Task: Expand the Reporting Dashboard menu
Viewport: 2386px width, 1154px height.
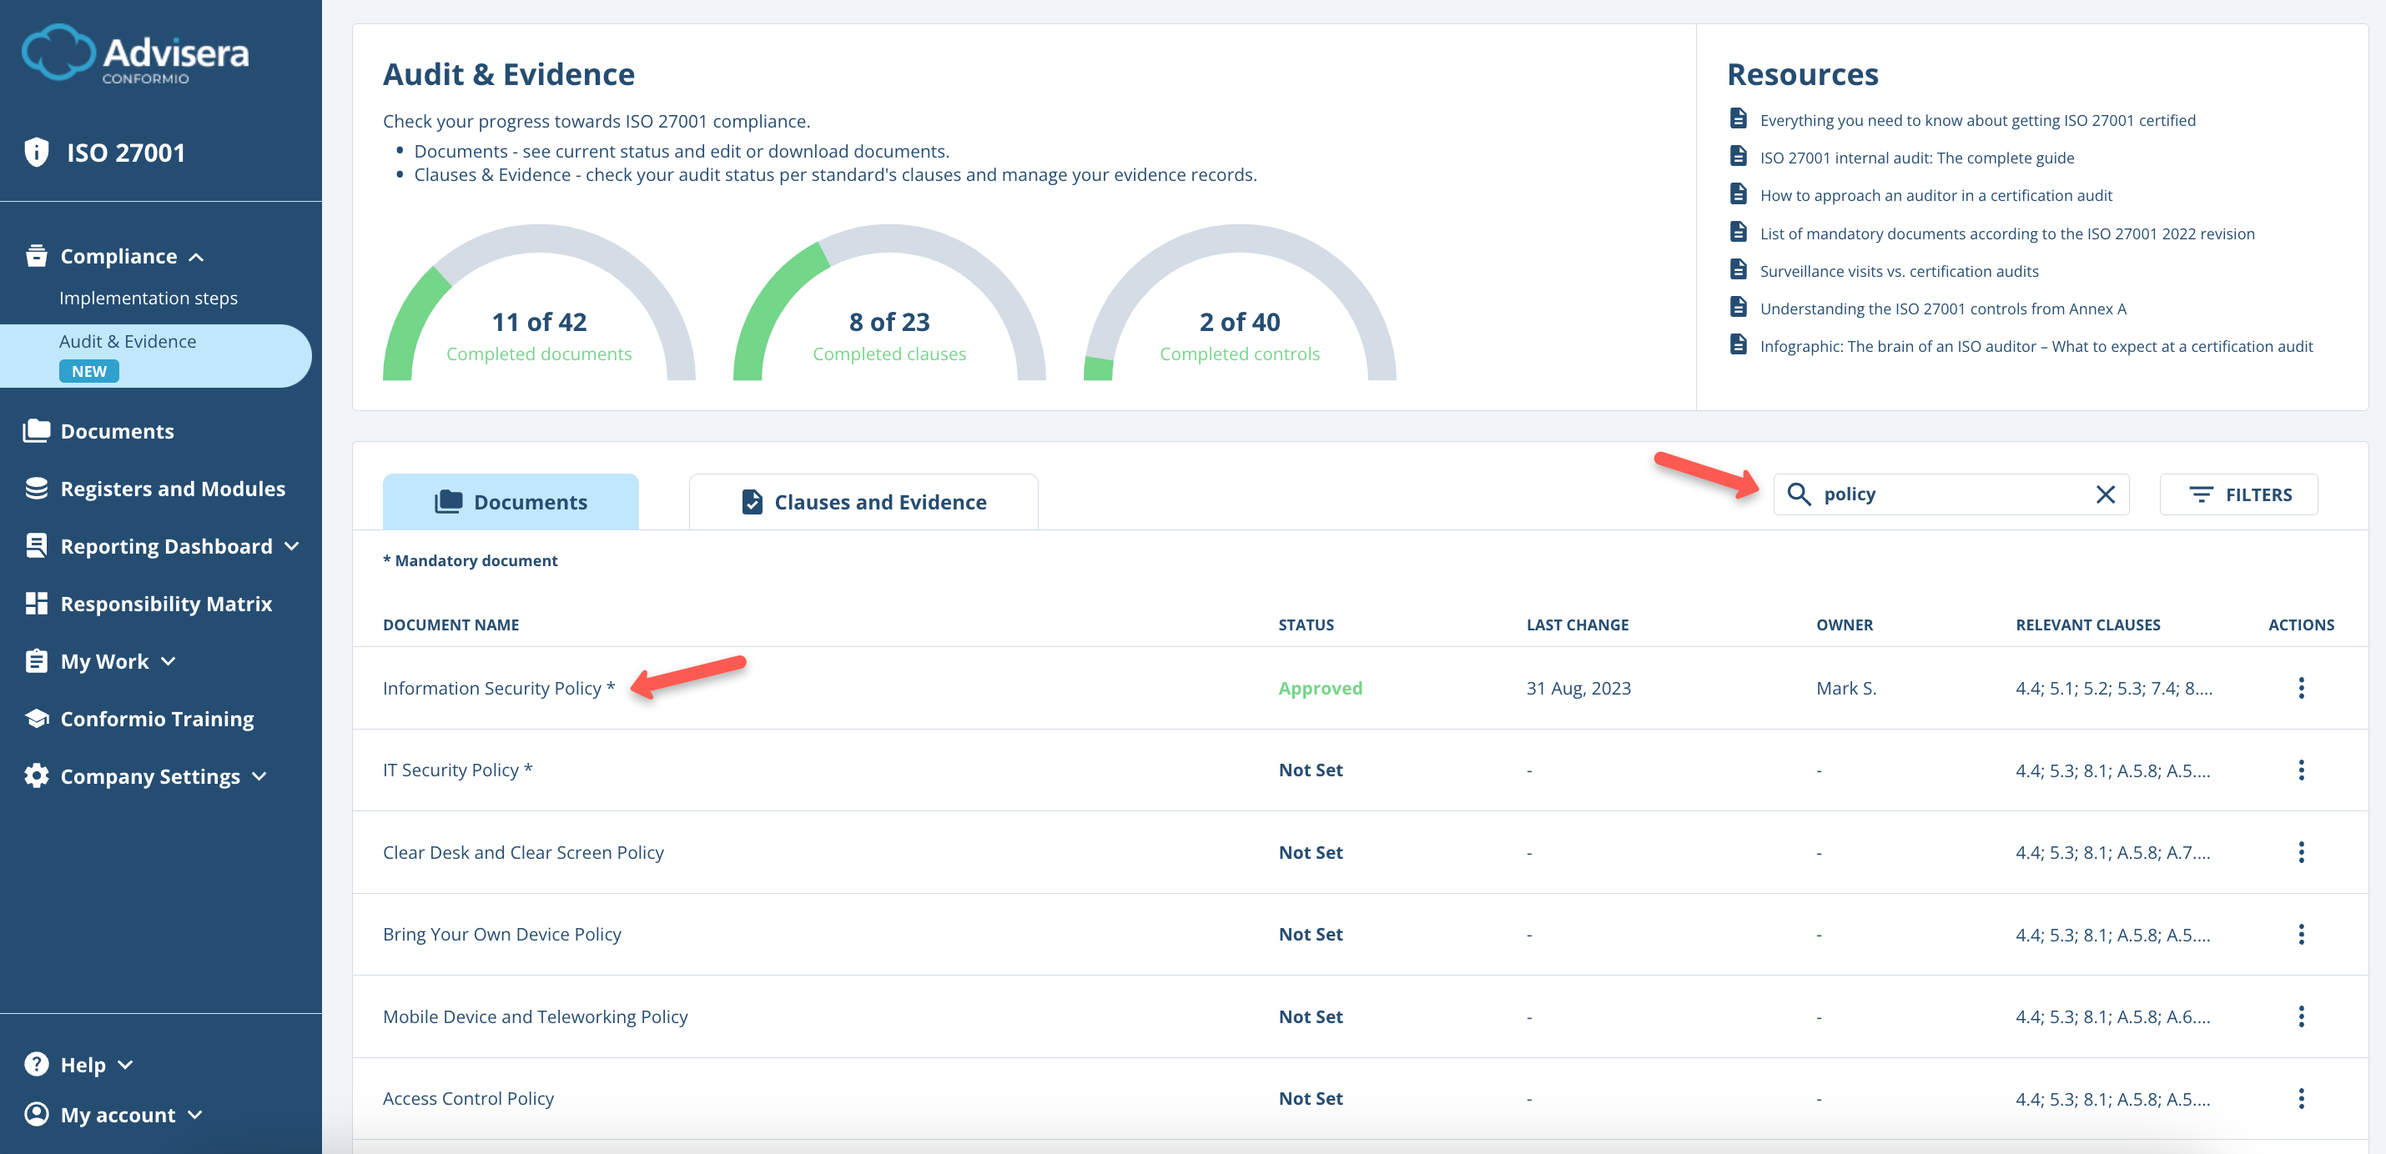Action: pos(293,546)
